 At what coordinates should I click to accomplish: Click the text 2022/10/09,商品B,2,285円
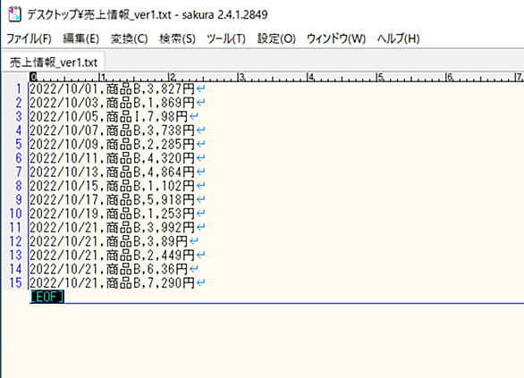click(x=112, y=144)
